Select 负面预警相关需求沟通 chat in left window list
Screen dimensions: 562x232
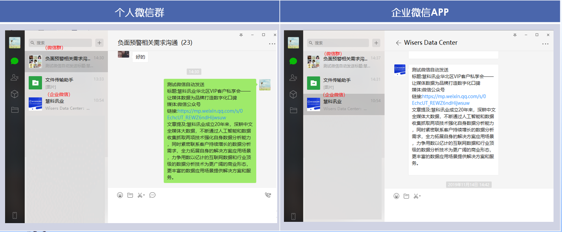[x=66, y=62]
